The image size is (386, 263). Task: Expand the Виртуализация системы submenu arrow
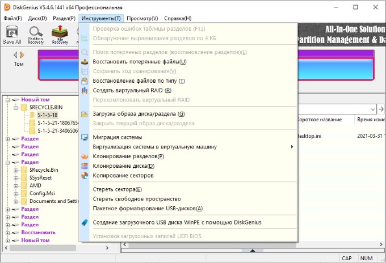point(292,147)
